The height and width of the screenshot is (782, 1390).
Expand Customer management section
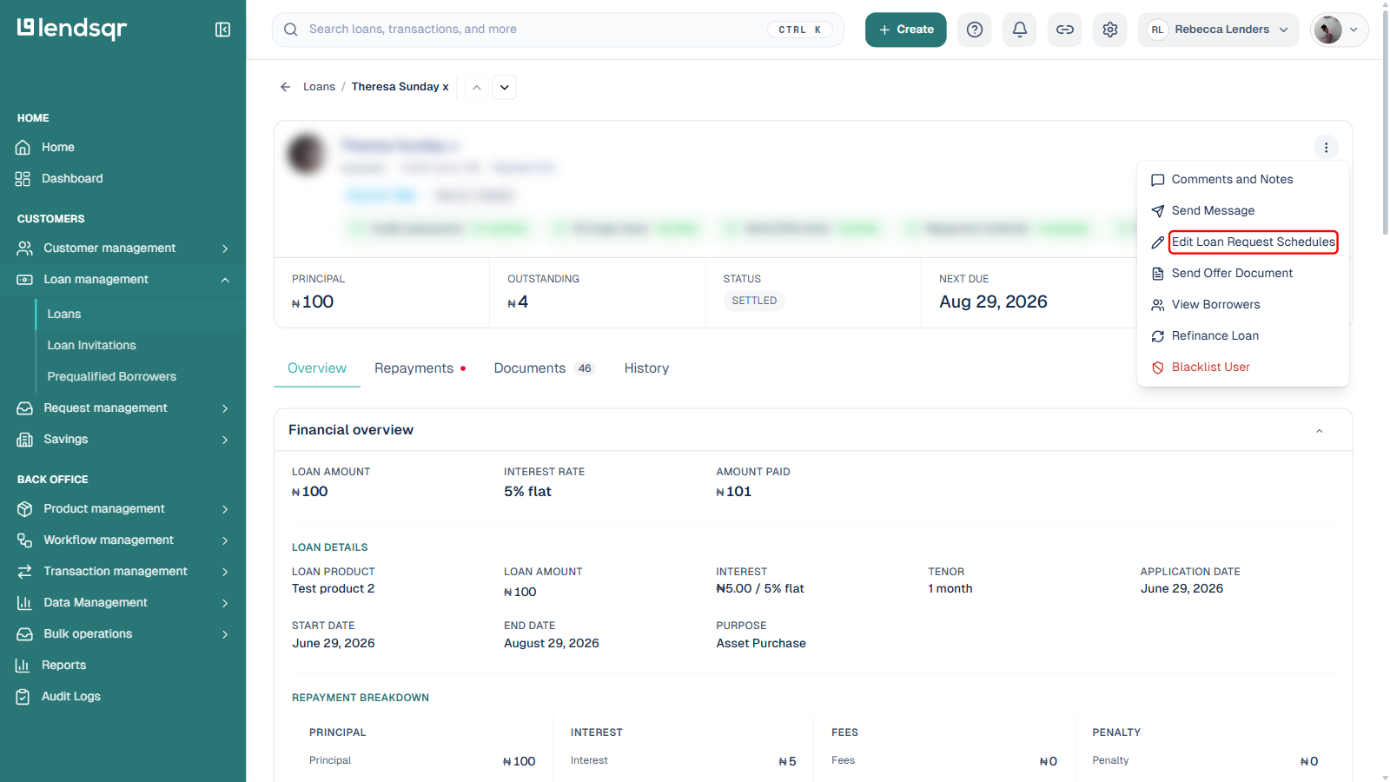122,248
